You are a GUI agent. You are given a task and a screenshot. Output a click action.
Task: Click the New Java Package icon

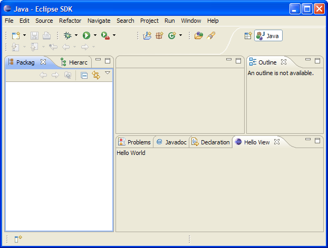pos(159,35)
